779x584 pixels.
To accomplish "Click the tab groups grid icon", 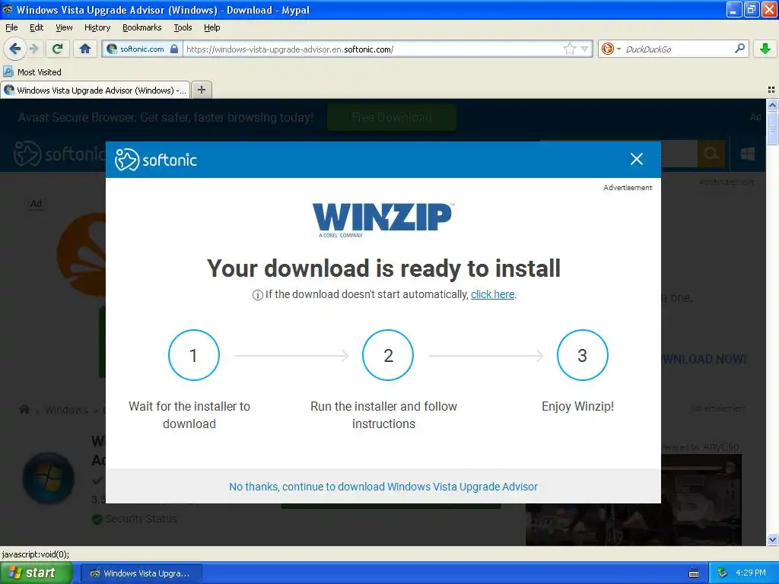I will pos(771,90).
